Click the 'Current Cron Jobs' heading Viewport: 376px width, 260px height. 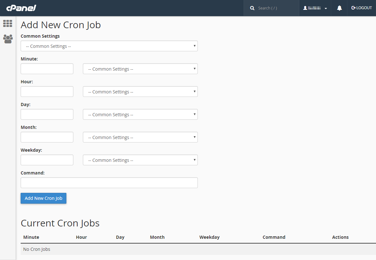pyautogui.click(x=60, y=223)
